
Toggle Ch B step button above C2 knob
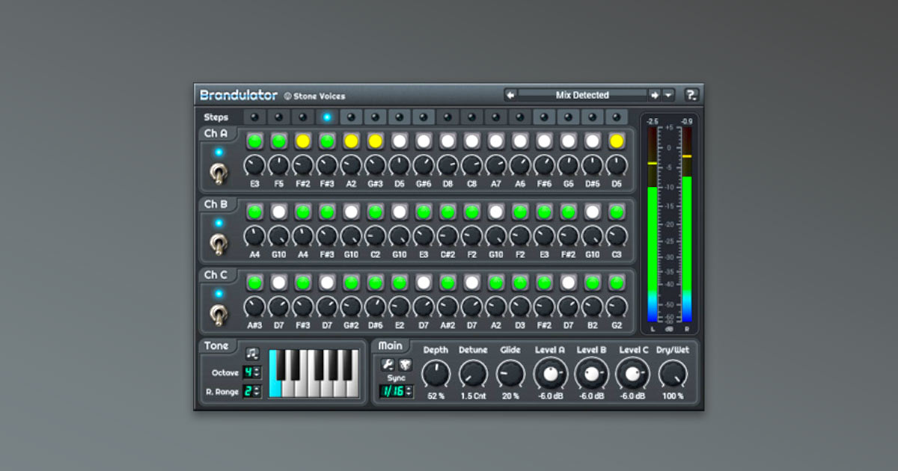(375, 212)
